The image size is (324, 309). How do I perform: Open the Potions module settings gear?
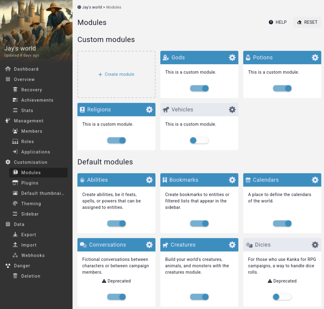[x=315, y=57]
